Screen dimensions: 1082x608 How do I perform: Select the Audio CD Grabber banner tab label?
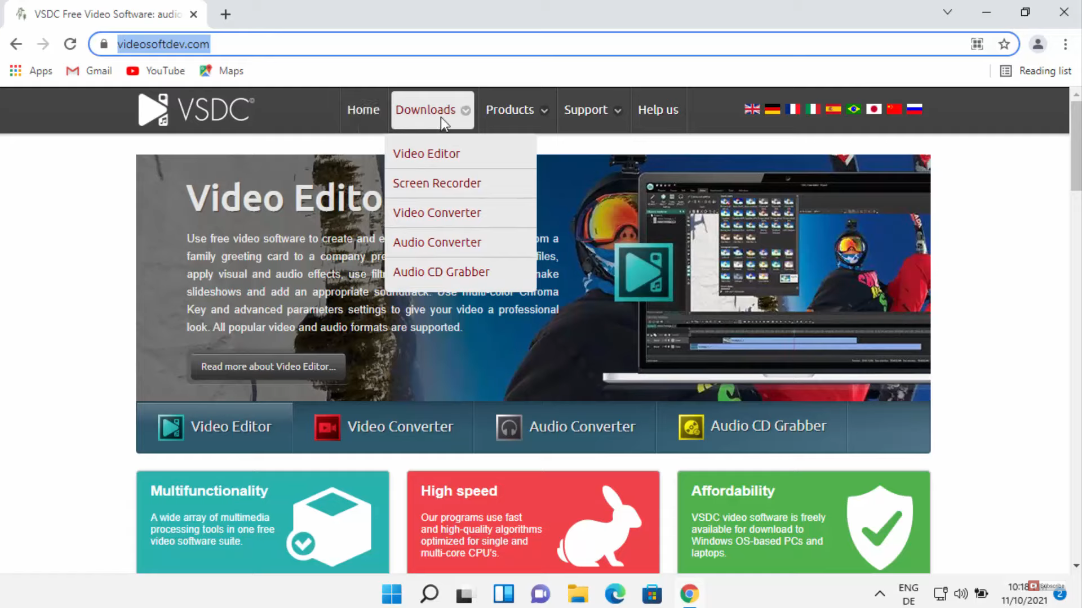pos(768,426)
